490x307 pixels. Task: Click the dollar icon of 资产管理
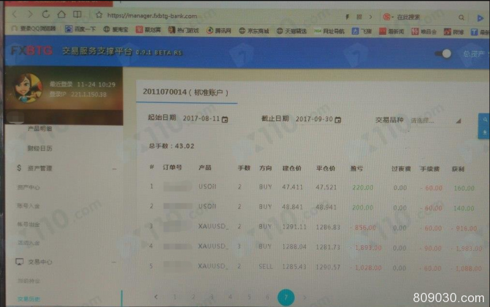(19, 168)
